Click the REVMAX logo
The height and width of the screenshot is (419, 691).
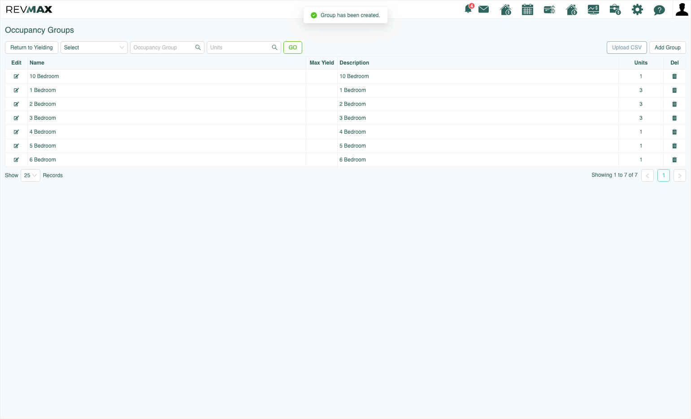[29, 9]
